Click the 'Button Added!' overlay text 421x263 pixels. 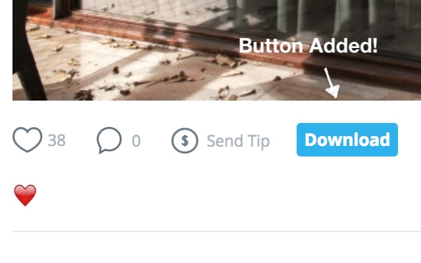308,45
